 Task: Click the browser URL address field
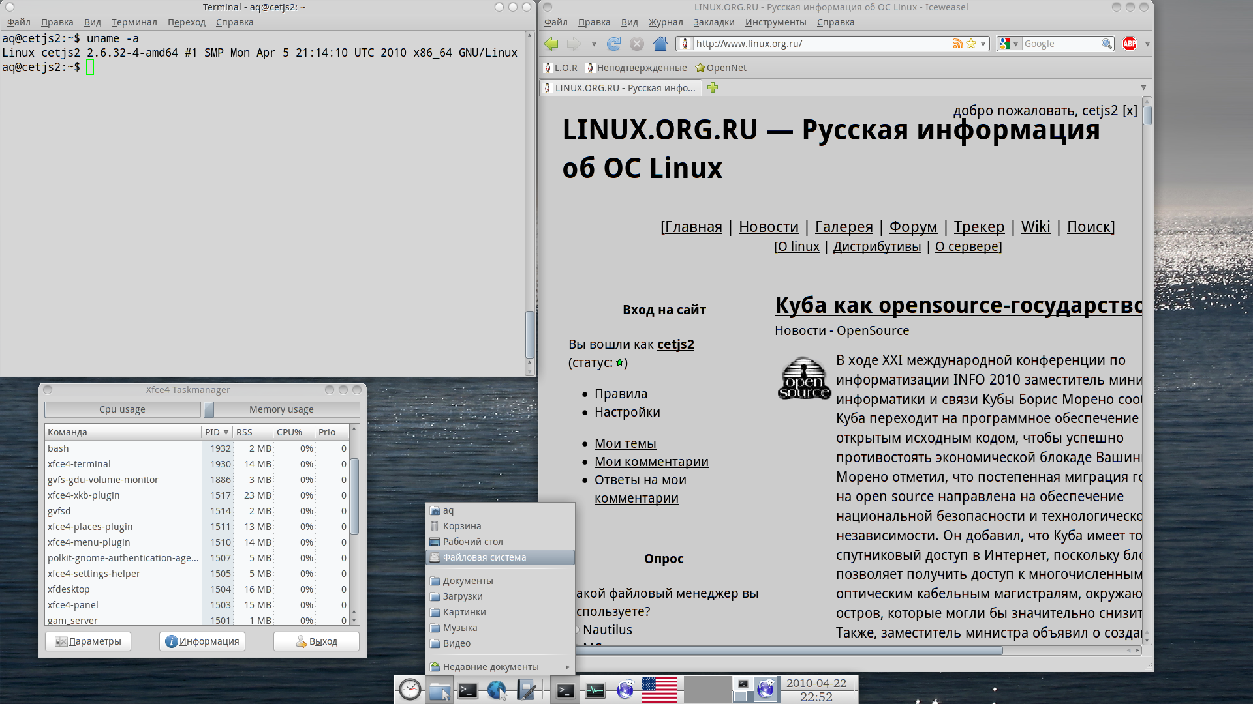822,44
